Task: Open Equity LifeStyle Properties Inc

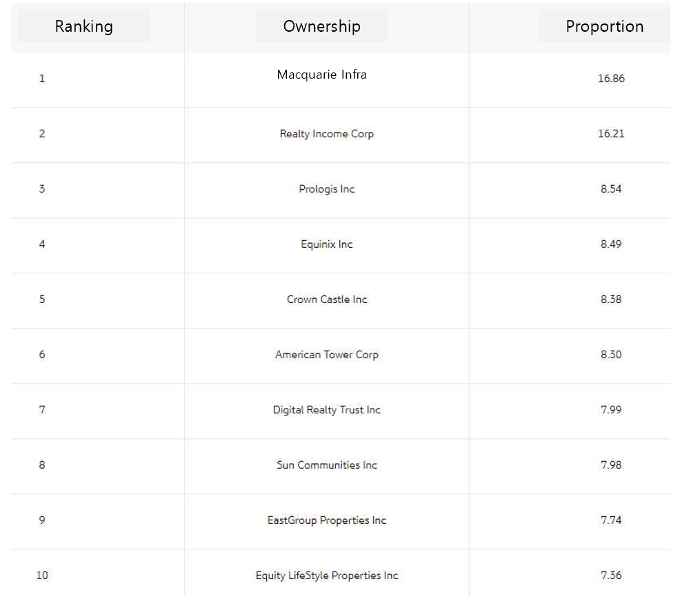Action: [x=327, y=576]
